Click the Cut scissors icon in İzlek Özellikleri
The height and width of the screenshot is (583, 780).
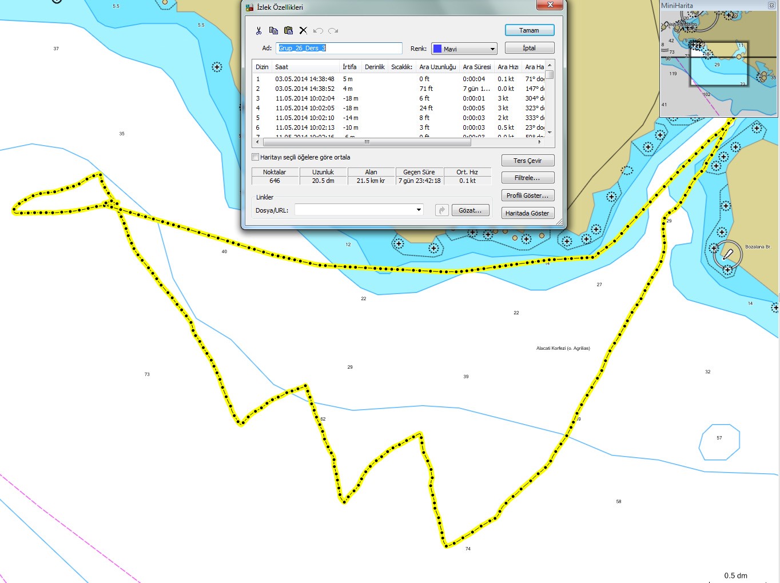tap(258, 31)
